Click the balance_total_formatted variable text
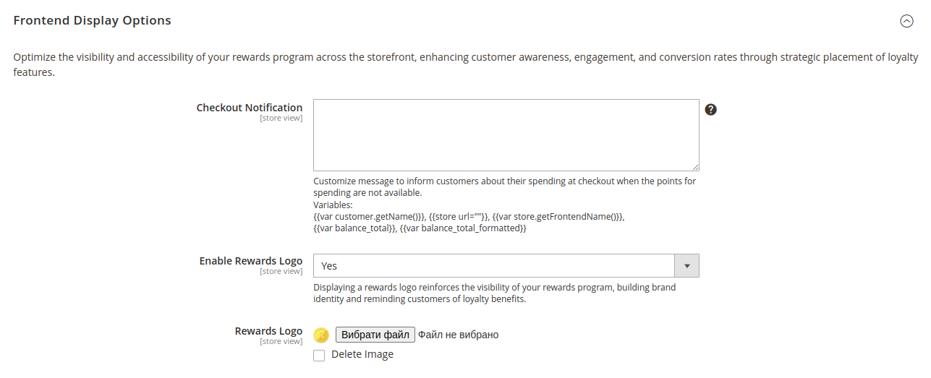This screenshot has width=931, height=378. click(463, 228)
